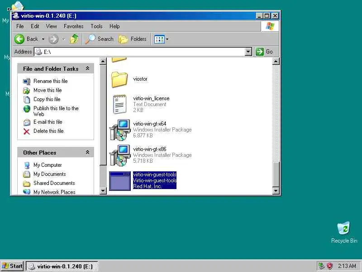This screenshot has width=362, height=272.
Task: Click the Shared Documents folder icon
Action: pos(27,184)
